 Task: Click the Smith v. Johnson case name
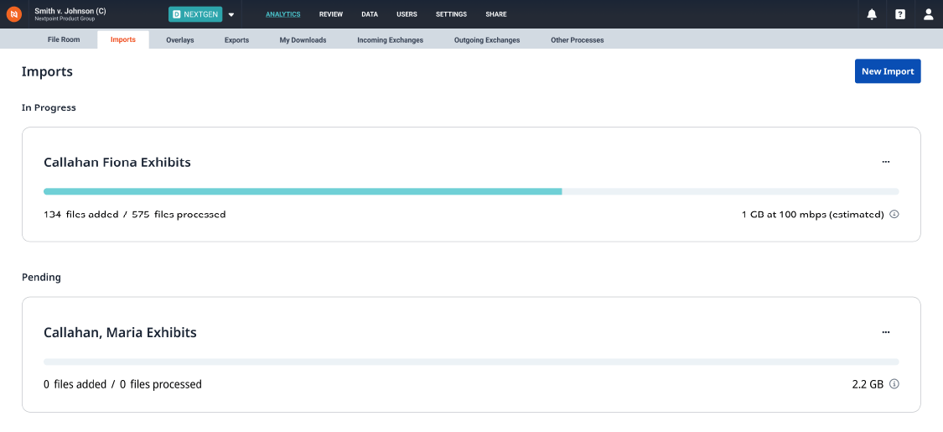click(70, 11)
